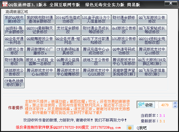Image resolution: width=179 pixels, height=132 pixels.
Task: Click the 作者提示 label
Action: (x=16, y=107)
